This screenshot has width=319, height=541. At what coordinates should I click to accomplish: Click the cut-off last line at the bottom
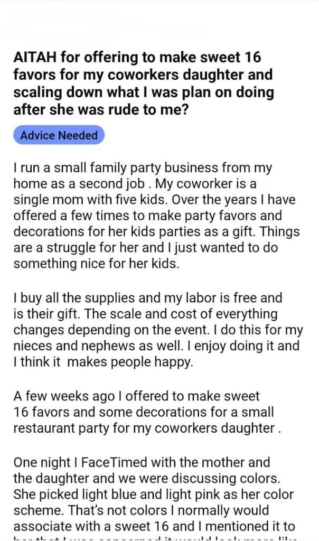click(x=158, y=537)
